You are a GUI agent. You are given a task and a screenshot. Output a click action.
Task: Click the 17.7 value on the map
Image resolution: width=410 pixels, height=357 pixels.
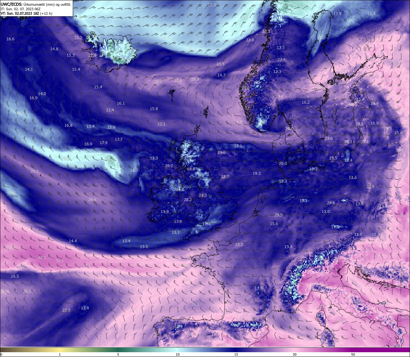tap(119, 139)
